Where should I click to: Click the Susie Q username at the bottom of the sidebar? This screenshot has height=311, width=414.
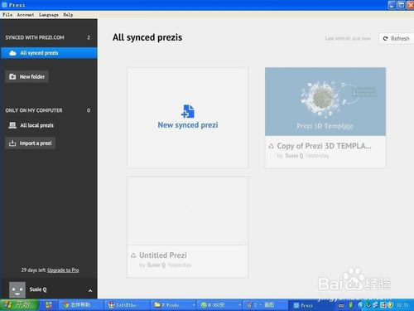tap(38, 289)
